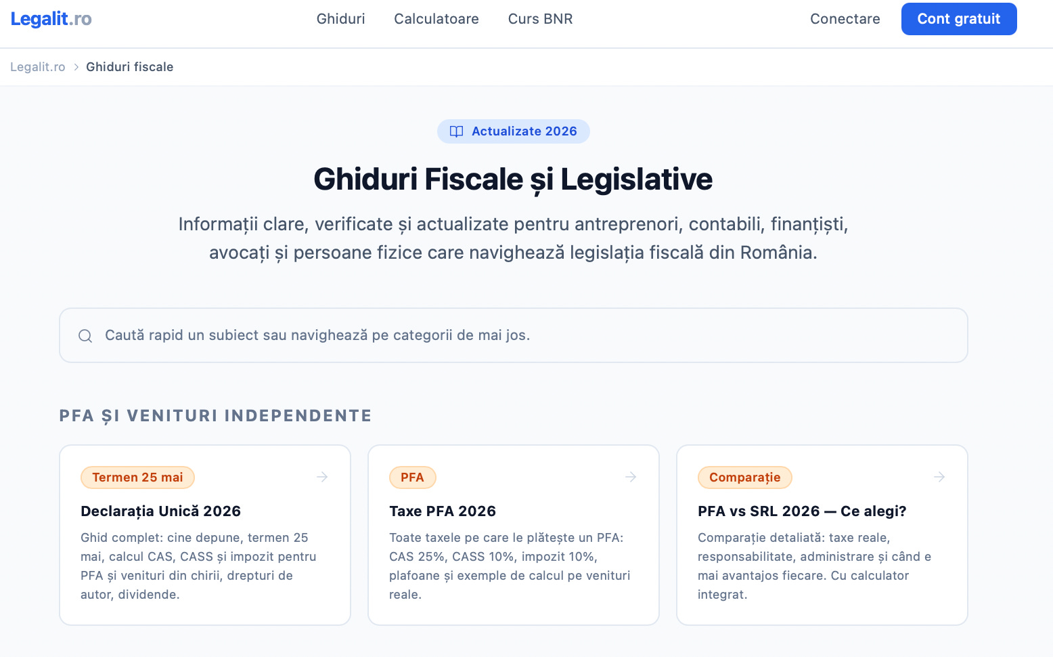This screenshot has width=1053, height=657.
Task: Go to Legalit.ro in the breadcrumb
Action: [x=38, y=67]
